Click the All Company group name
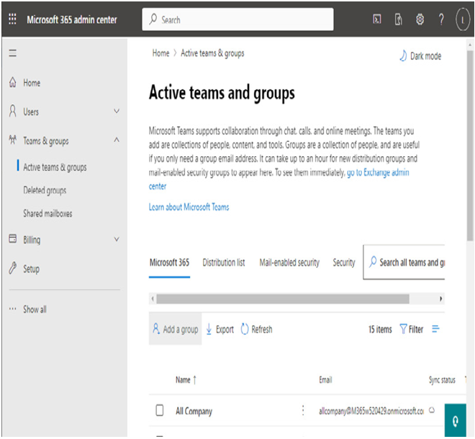 [x=194, y=411]
